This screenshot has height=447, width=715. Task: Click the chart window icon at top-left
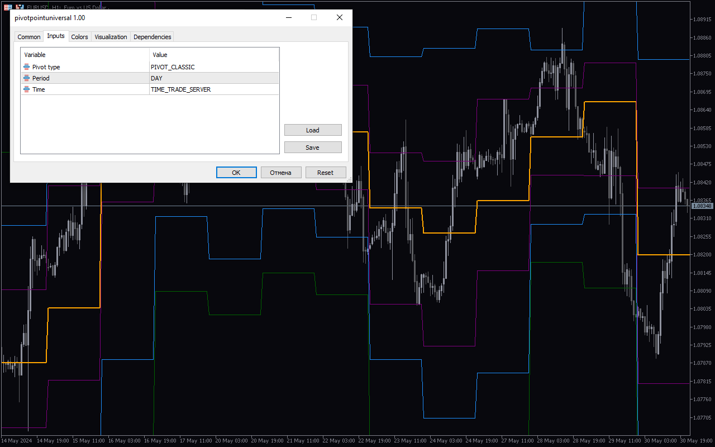pyautogui.click(x=8, y=7)
